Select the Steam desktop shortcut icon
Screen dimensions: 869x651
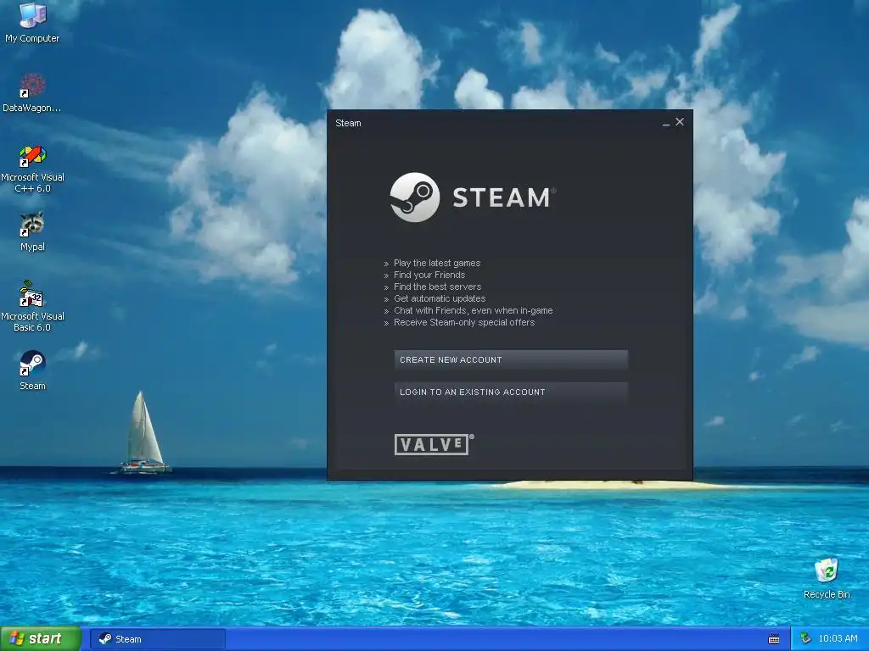32,370
